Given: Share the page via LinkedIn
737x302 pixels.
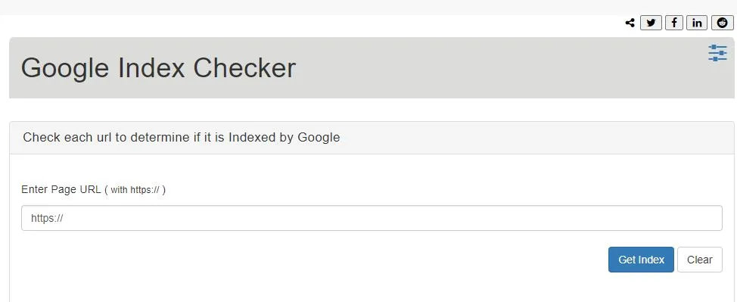Looking at the screenshot, I should [697, 23].
